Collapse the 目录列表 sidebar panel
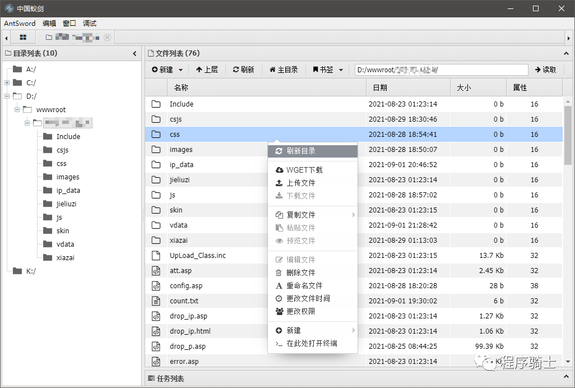This screenshot has height=388, width=575. point(135,53)
